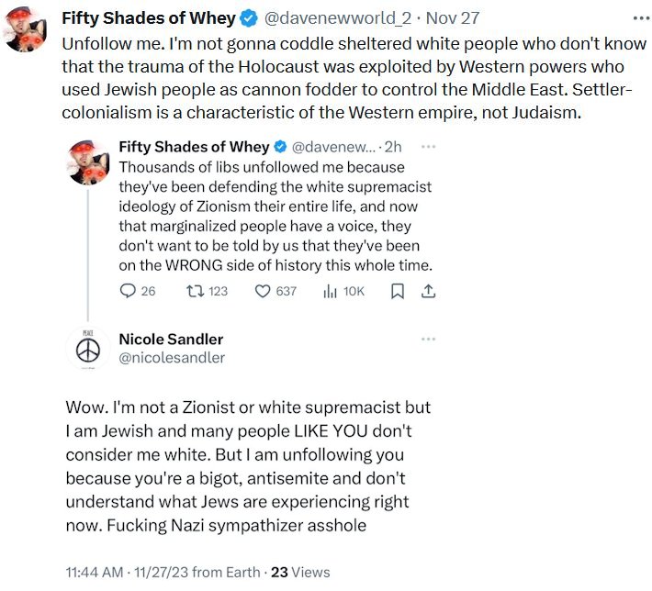The width and height of the screenshot is (652, 591).
Task: Click the 2h timestamp on quoted tweet
Action: tap(394, 147)
